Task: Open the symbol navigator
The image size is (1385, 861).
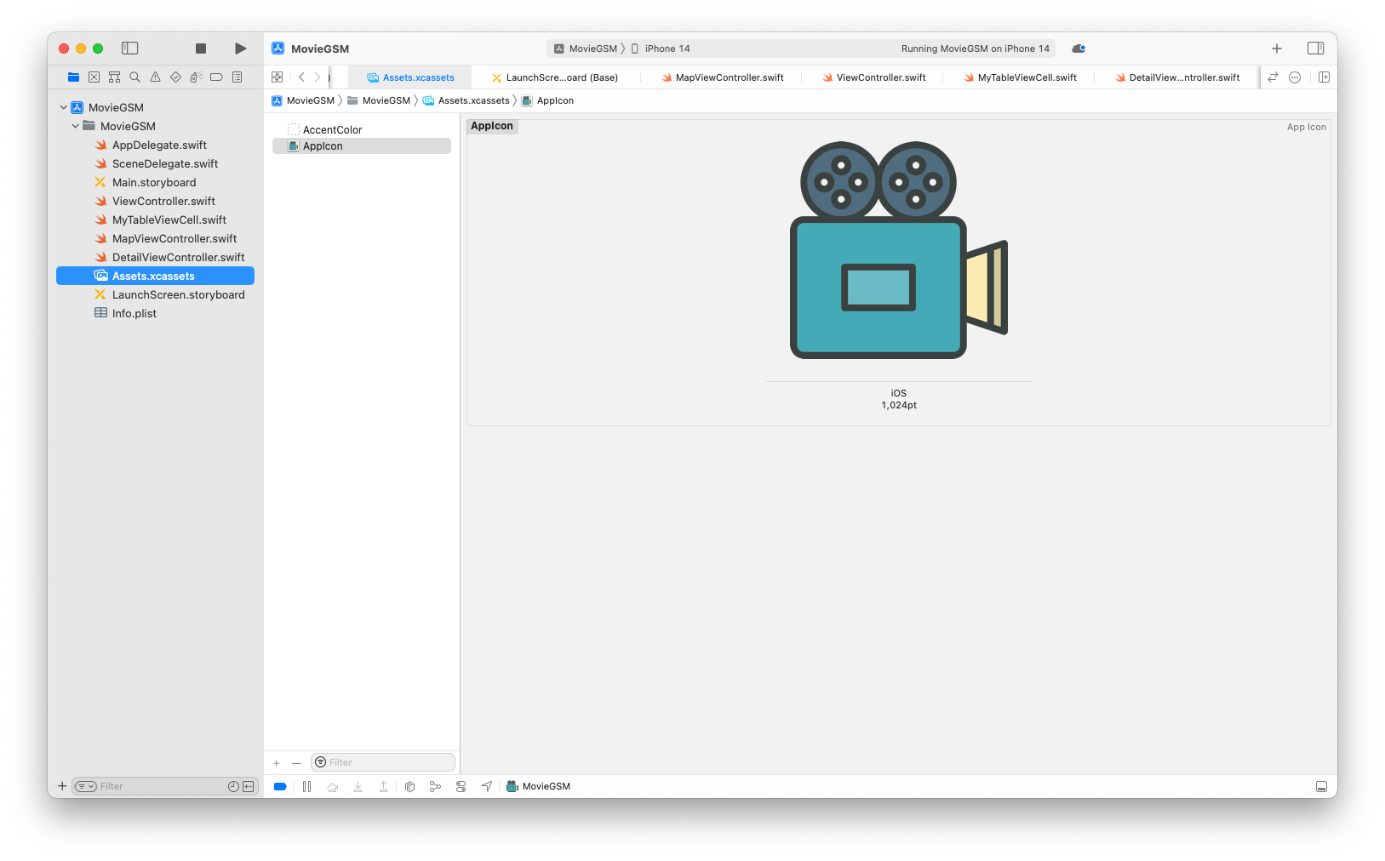Action: coord(114,77)
